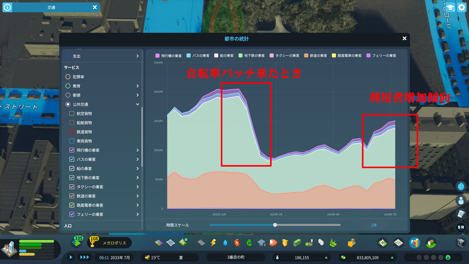Adjust the 時間スケール slider handle
This screenshot has width=469, height=264.
275,225
